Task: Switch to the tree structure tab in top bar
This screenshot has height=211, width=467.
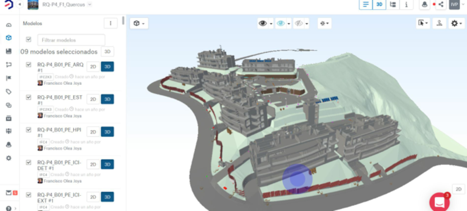Action: pyautogui.click(x=393, y=4)
